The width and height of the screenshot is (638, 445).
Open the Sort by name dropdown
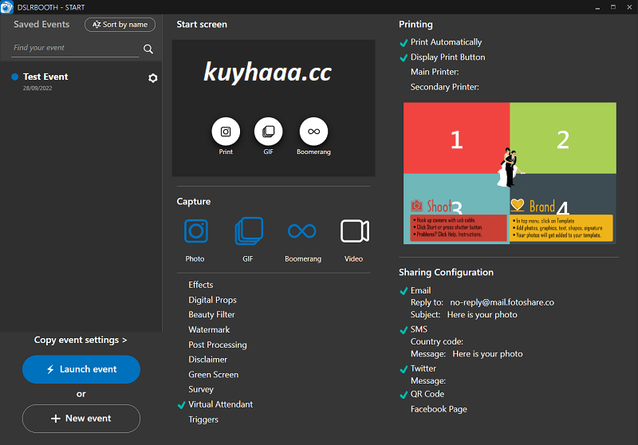pyautogui.click(x=120, y=25)
